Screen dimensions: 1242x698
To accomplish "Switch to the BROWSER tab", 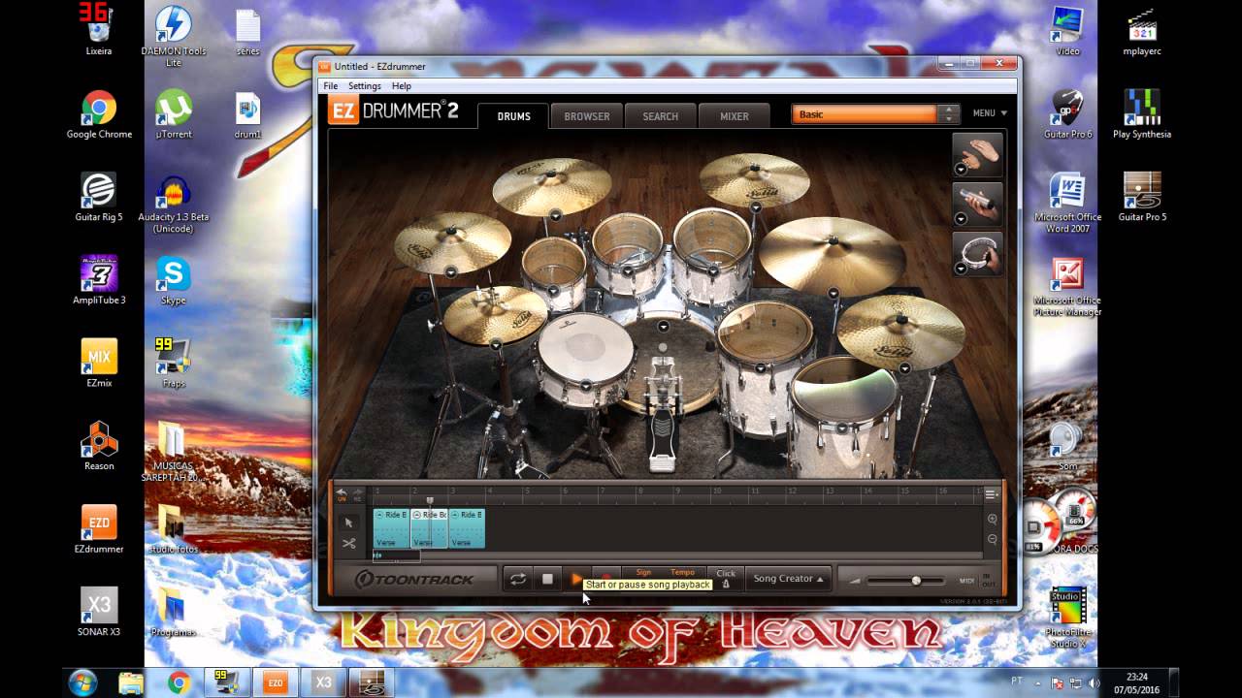I will [x=587, y=116].
